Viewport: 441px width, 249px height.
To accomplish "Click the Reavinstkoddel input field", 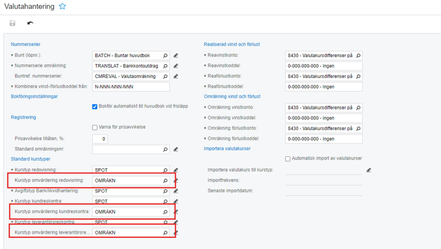I will coord(324,66).
